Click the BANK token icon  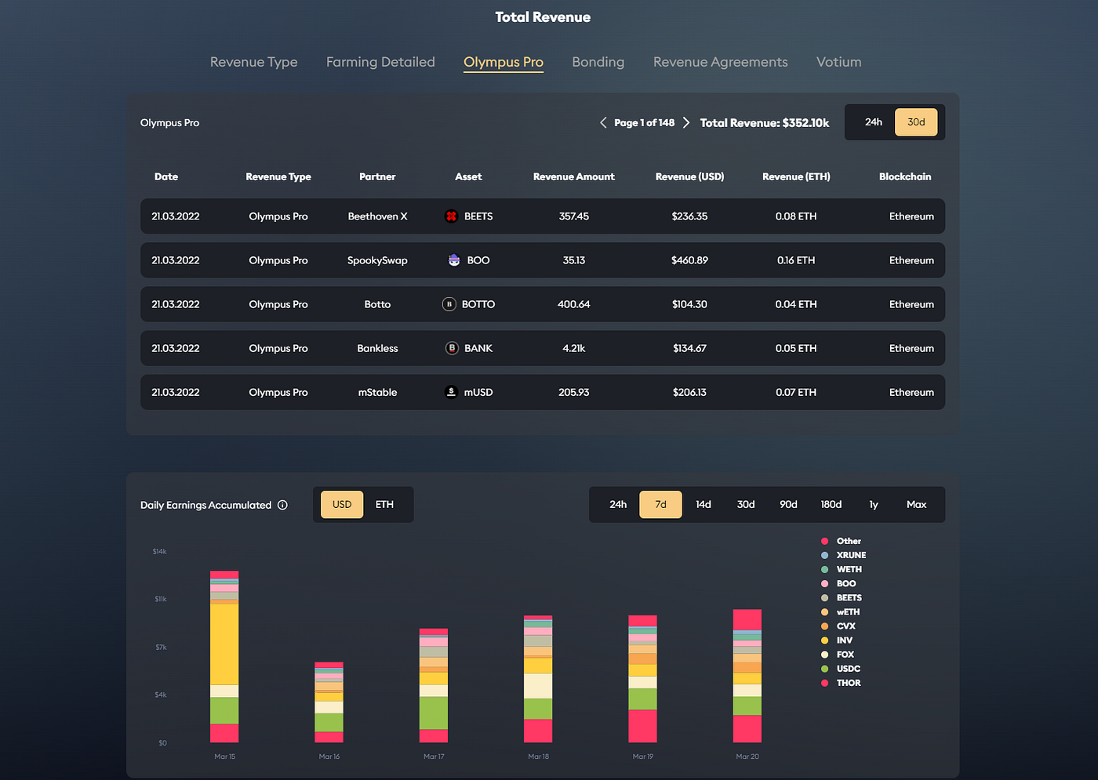point(452,348)
